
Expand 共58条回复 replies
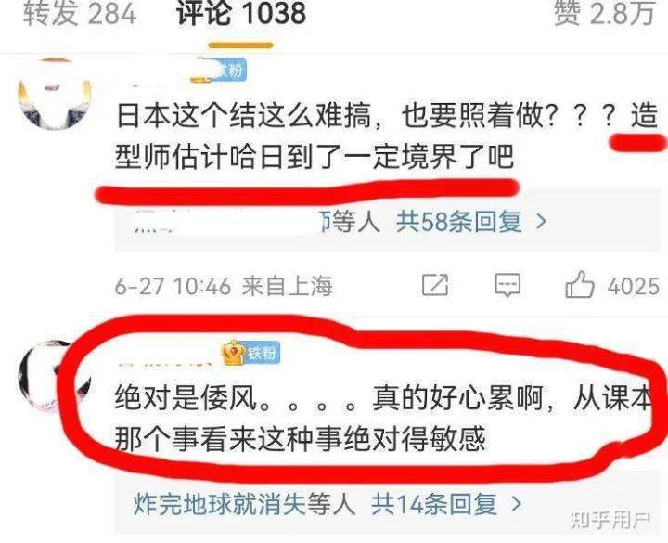pos(459,222)
